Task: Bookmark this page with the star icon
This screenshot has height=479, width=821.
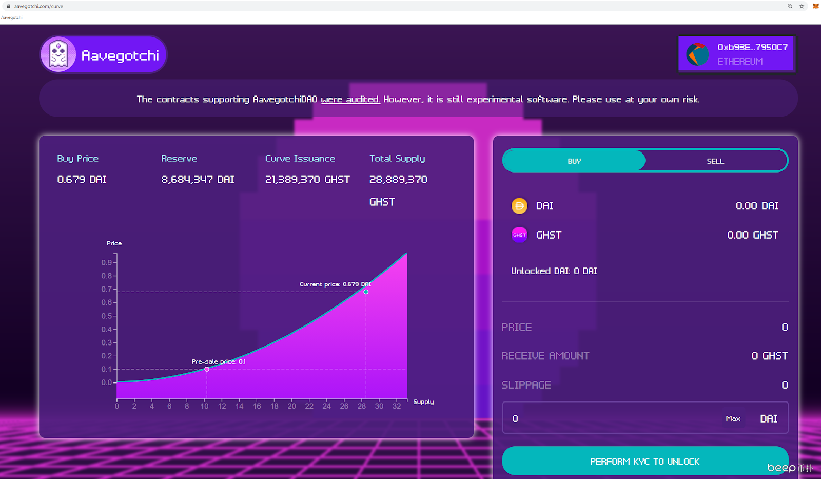Action: pos(802,6)
